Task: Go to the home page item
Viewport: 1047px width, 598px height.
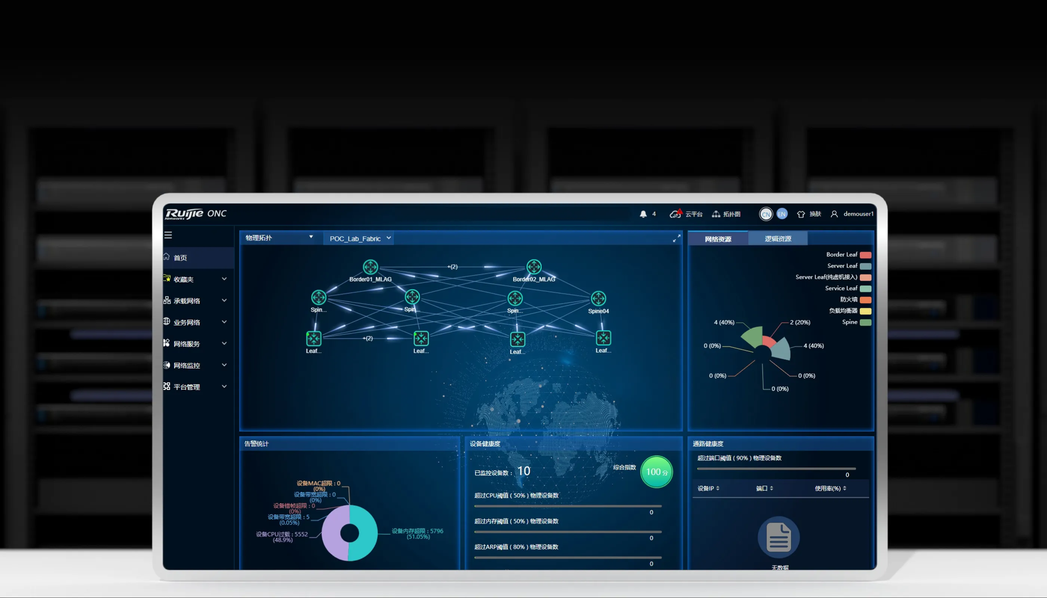Action: (x=199, y=258)
